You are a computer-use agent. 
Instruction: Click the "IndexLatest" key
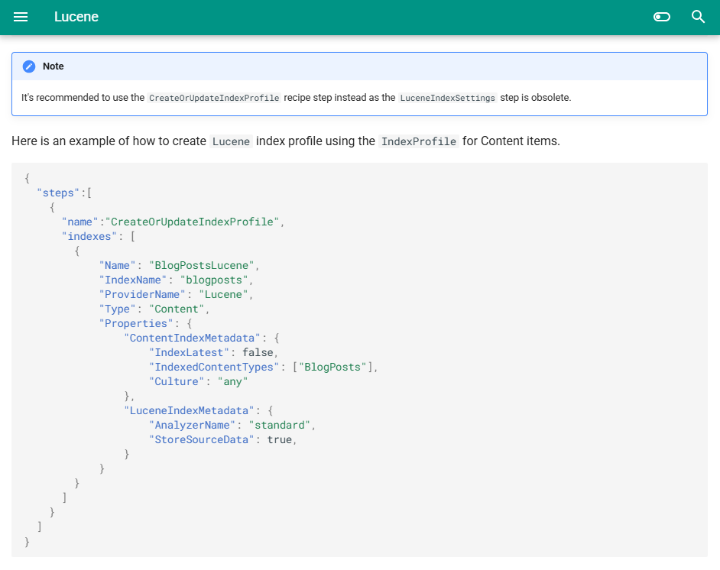[x=189, y=353]
